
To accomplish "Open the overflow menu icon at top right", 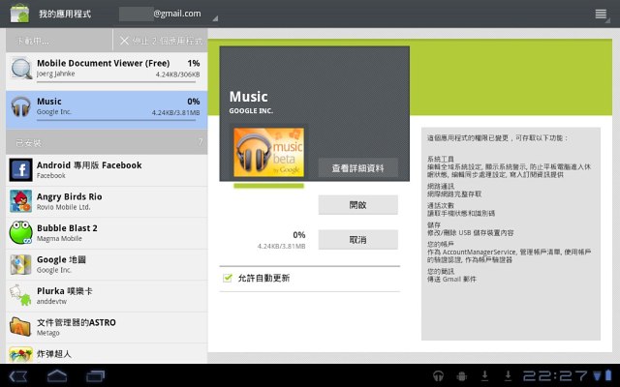I will tap(601, 15).
